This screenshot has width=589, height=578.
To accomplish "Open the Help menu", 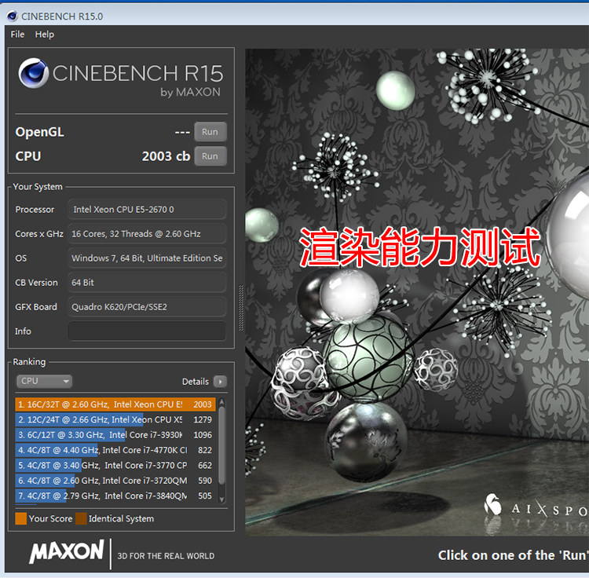I will pyautogui.click(x=44, y=35).
